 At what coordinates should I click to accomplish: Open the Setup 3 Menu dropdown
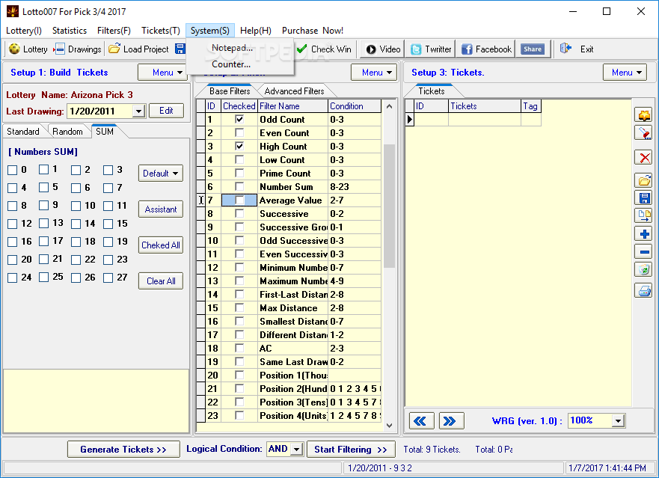click(625, 73)
